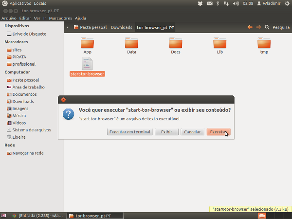Open the sites bookmark

point(14,50)
